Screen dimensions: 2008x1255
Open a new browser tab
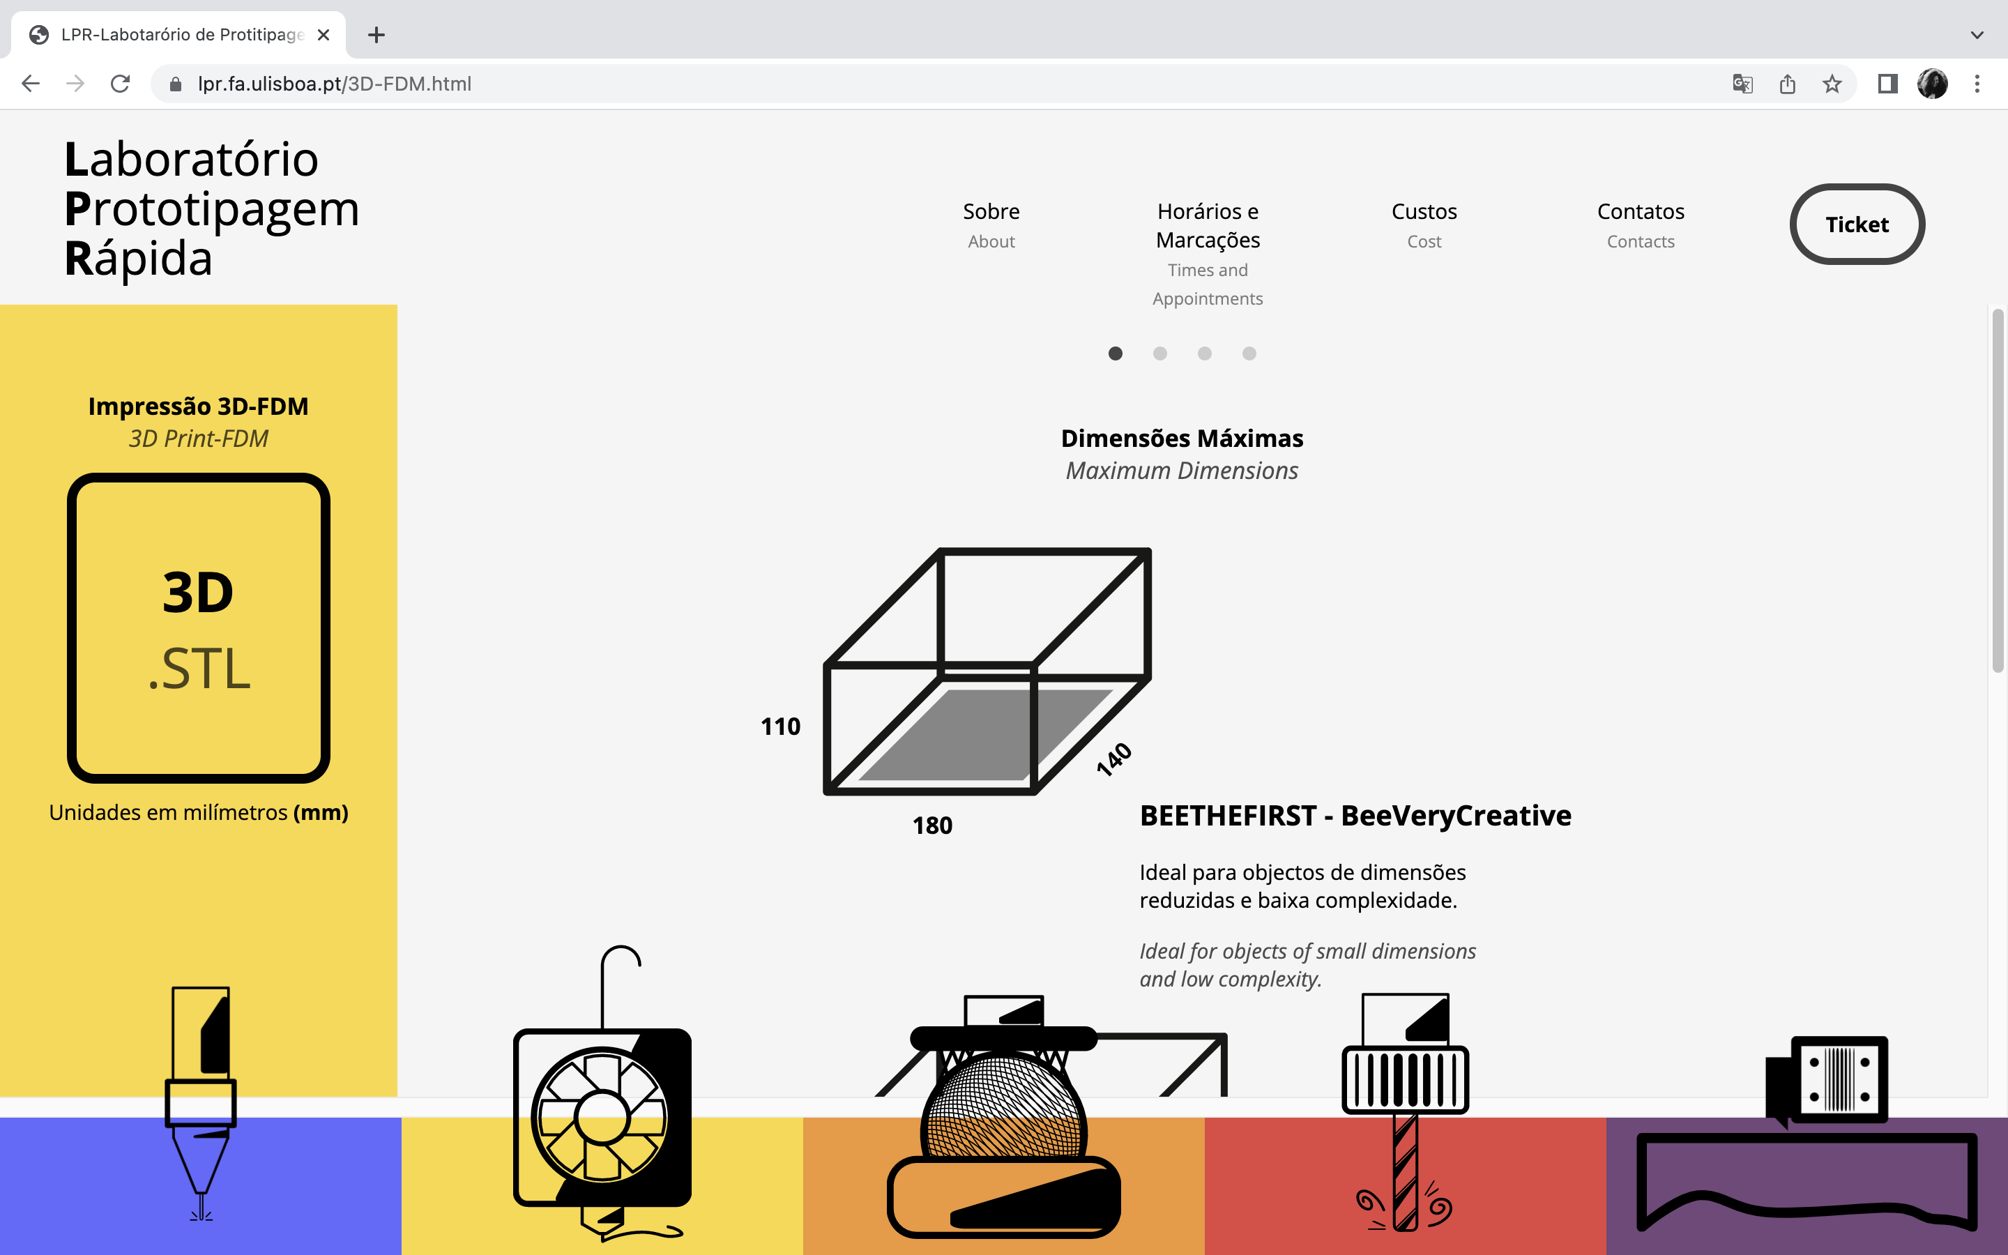point(376,35)
